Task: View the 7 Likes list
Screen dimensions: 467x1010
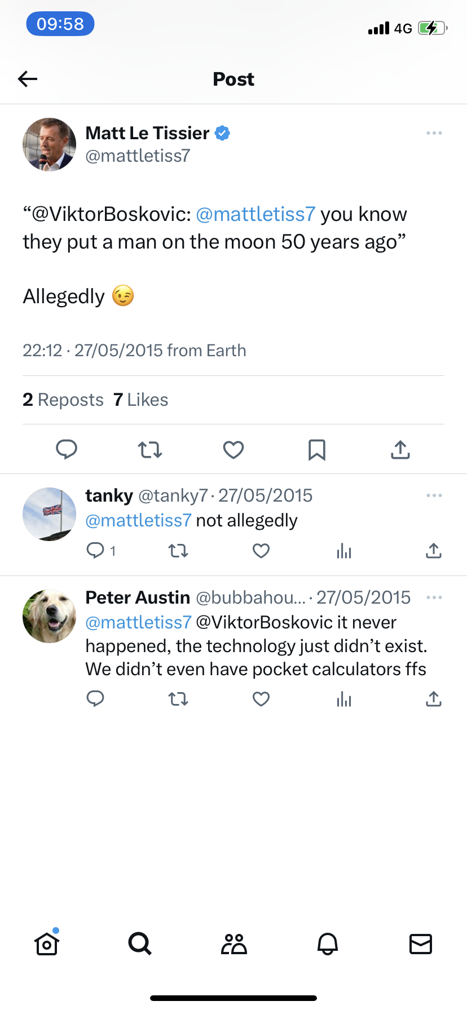Action: 141,400
